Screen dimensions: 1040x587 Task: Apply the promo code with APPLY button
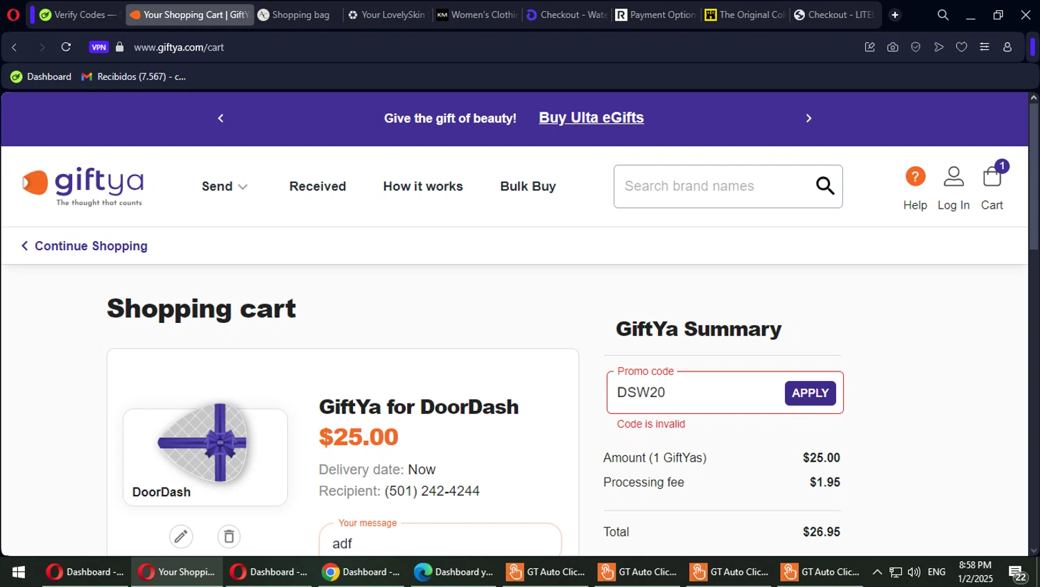pyautogui.click(x=811, y=393)
